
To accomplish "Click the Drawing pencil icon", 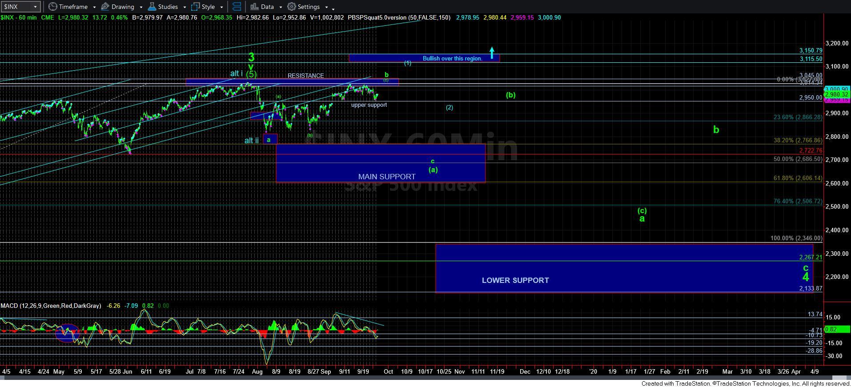I will [x=105, y=7].
